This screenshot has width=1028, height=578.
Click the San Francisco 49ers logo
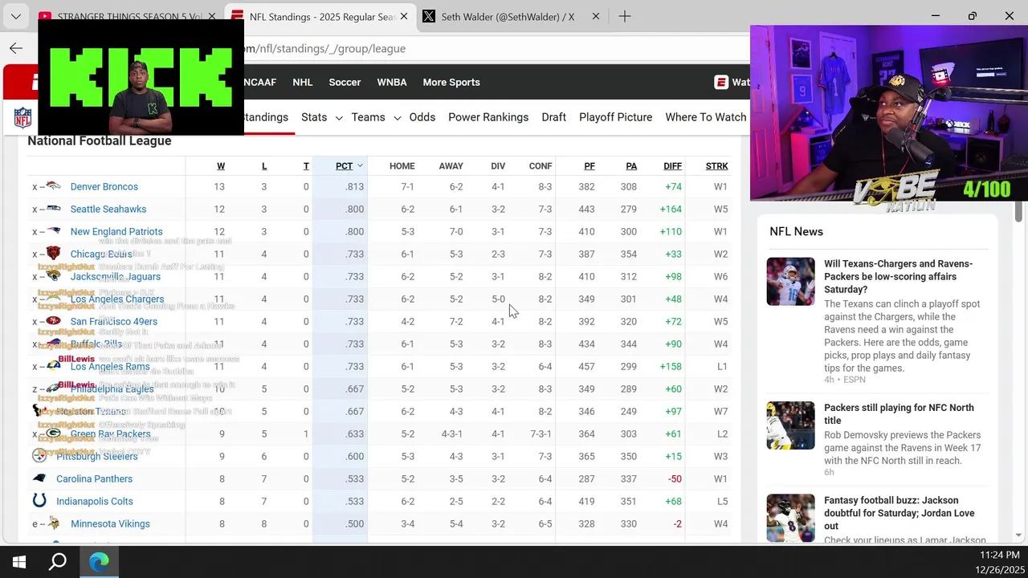(53, 321)
